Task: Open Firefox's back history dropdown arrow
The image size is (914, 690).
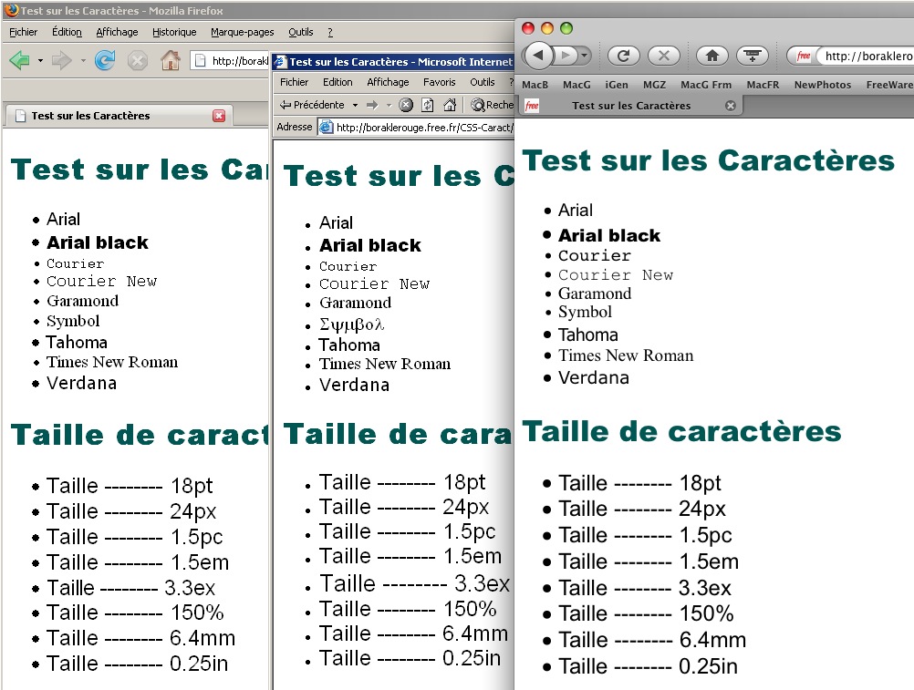Action: point(40,60)
